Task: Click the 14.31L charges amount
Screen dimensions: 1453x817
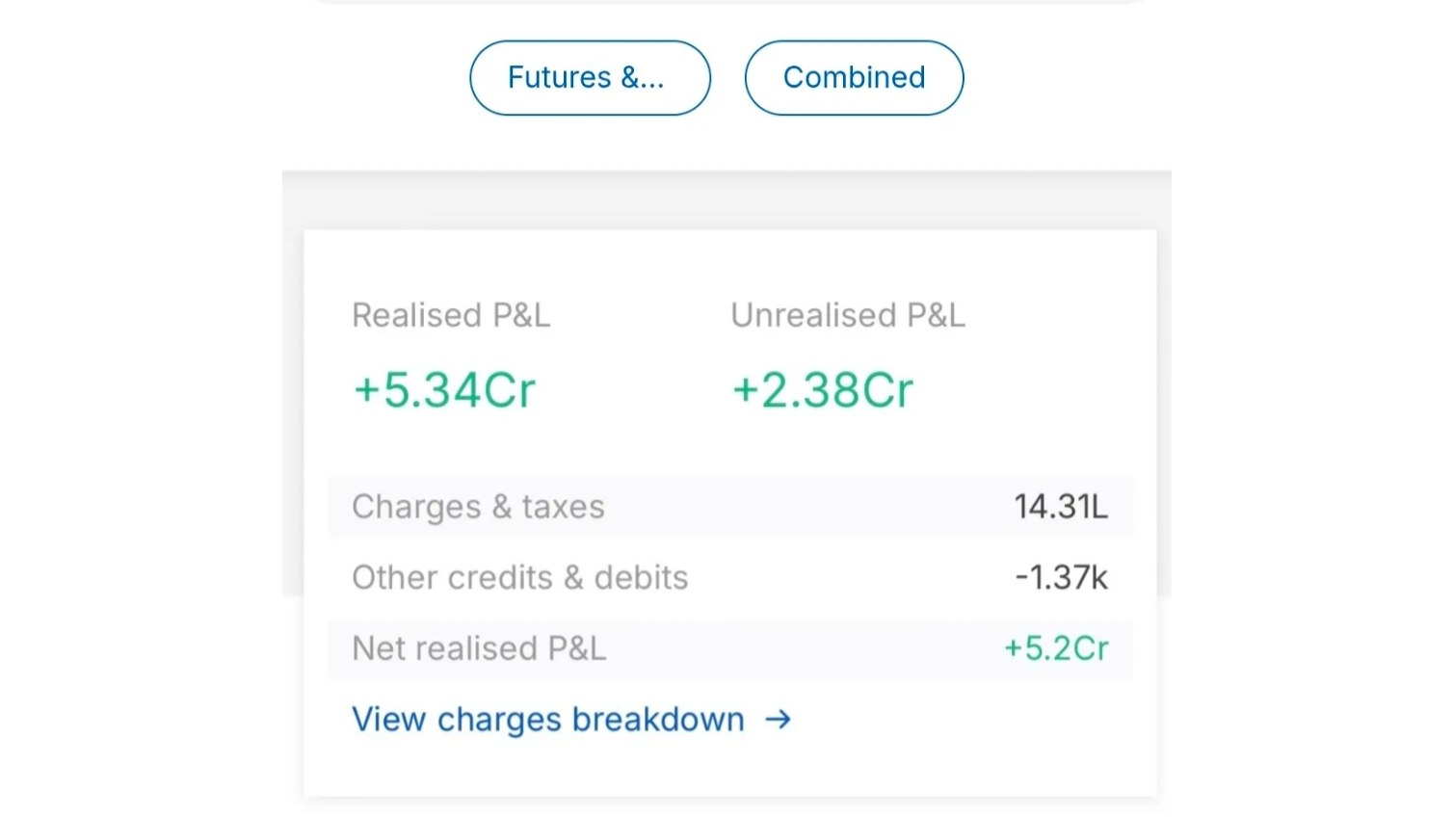Action: 1061,507
